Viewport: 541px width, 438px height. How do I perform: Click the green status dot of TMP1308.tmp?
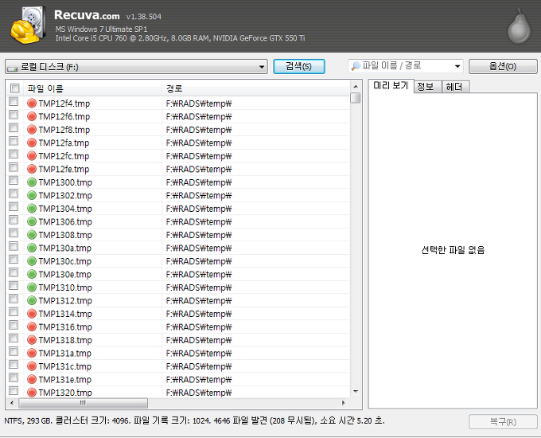click(32, 235)
